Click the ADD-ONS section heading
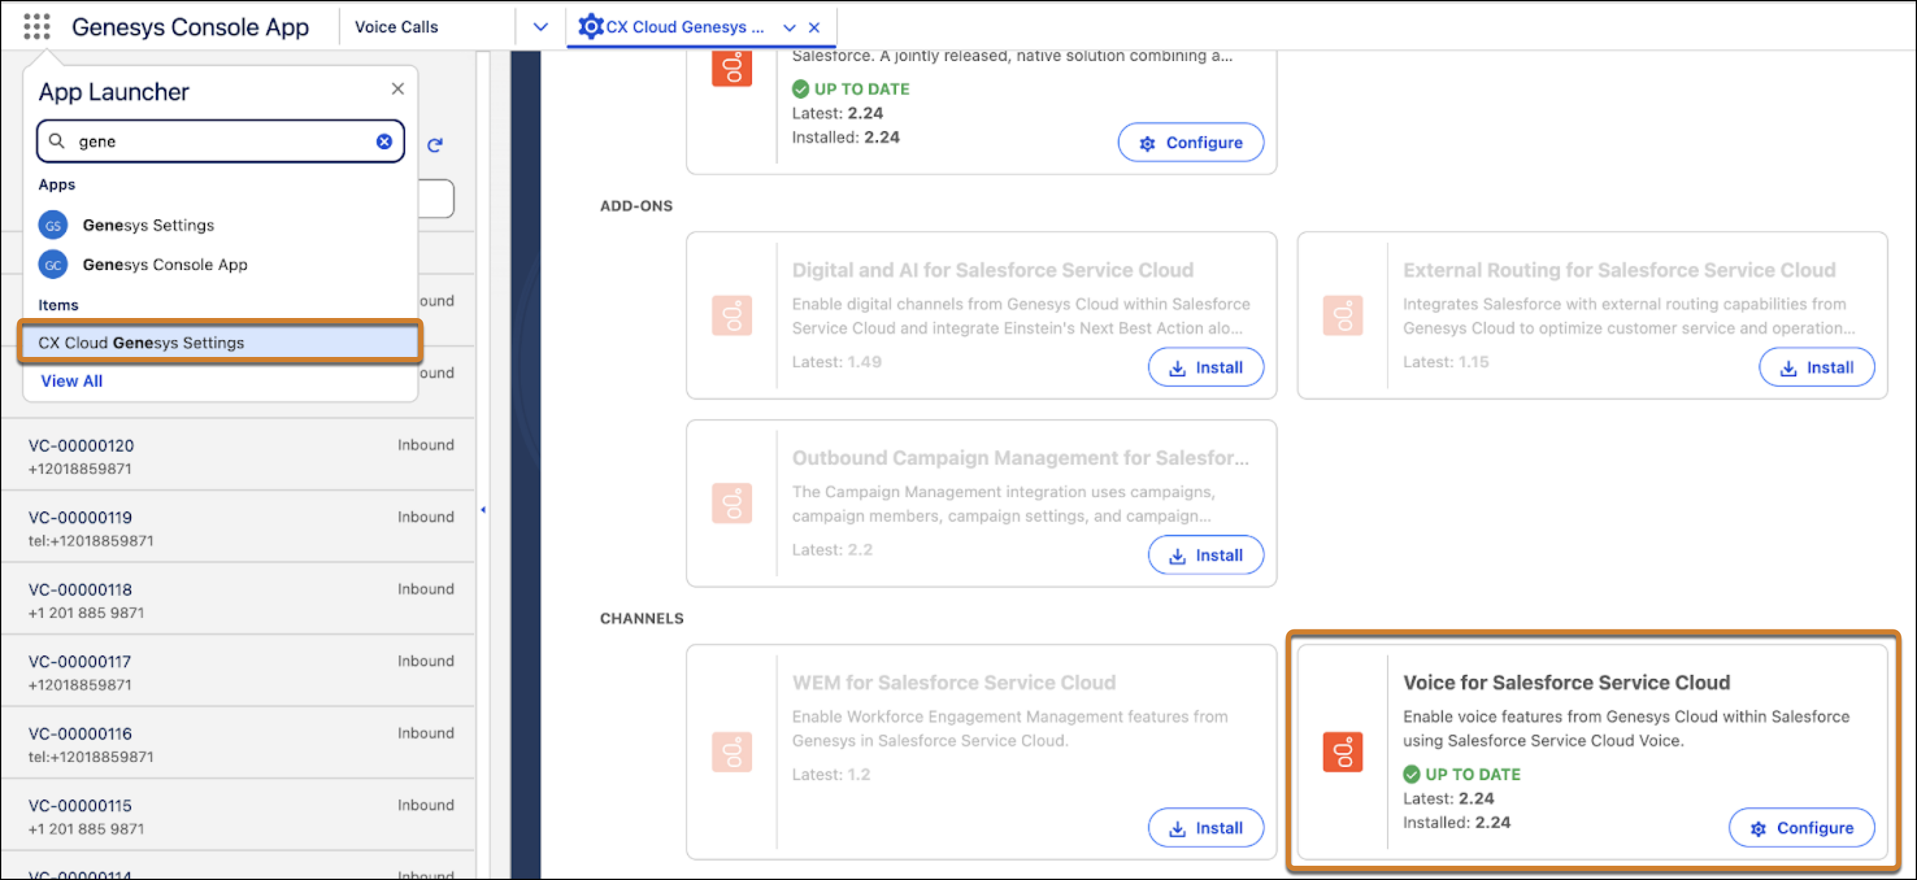The height and width of the screenshot is (880, 1917). coord(636,206)
